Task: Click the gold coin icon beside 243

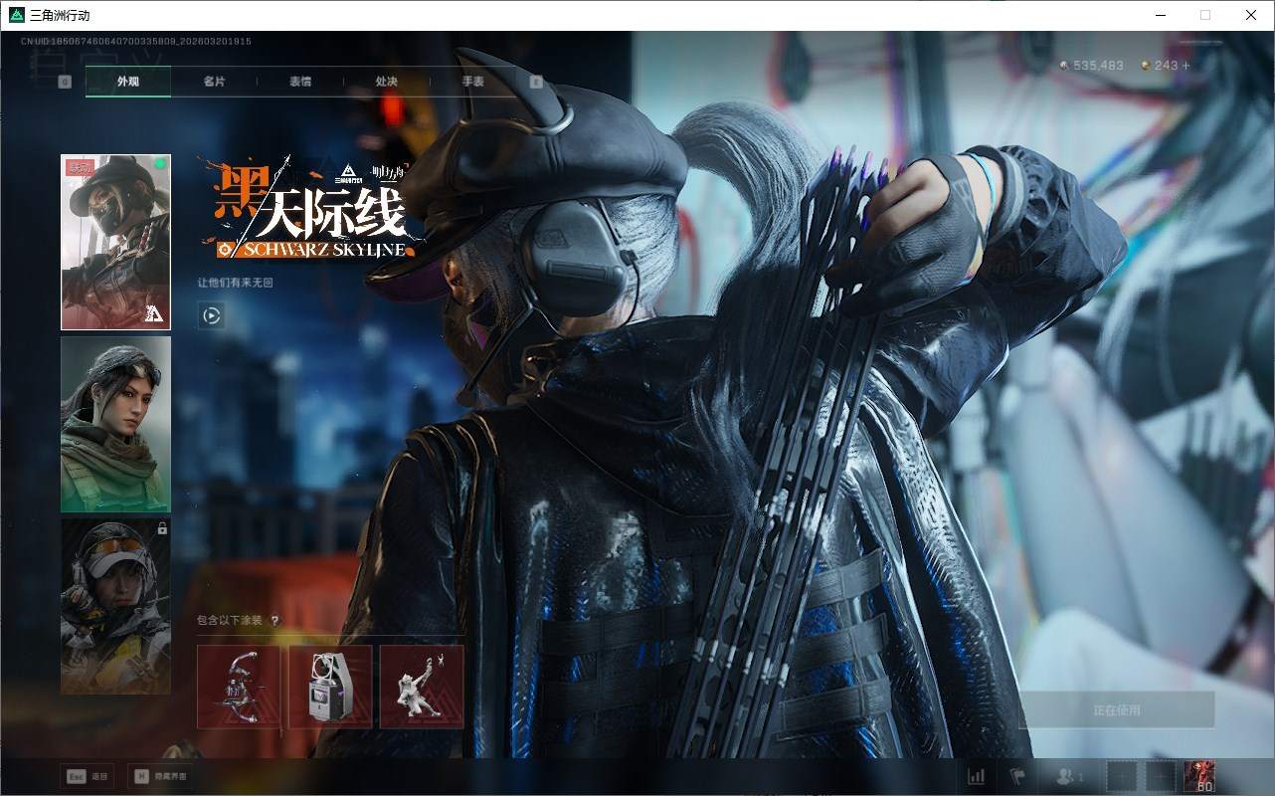Action: pos(1146,66)
